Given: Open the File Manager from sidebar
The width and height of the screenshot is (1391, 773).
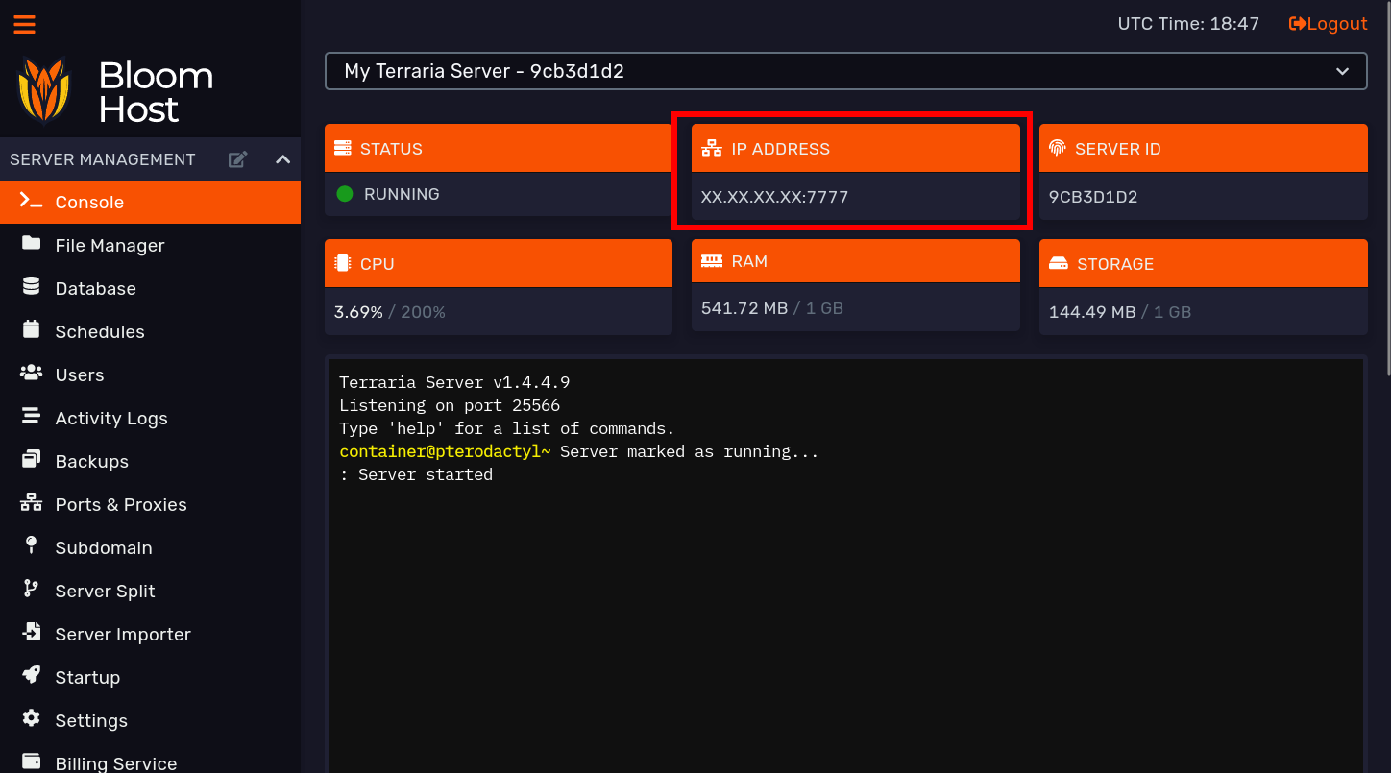Looking at the screenshot, I should [109, 245].
